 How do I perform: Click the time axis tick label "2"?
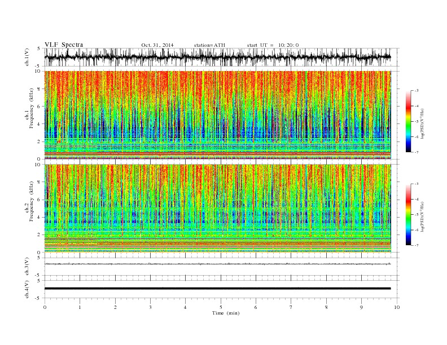115,307
